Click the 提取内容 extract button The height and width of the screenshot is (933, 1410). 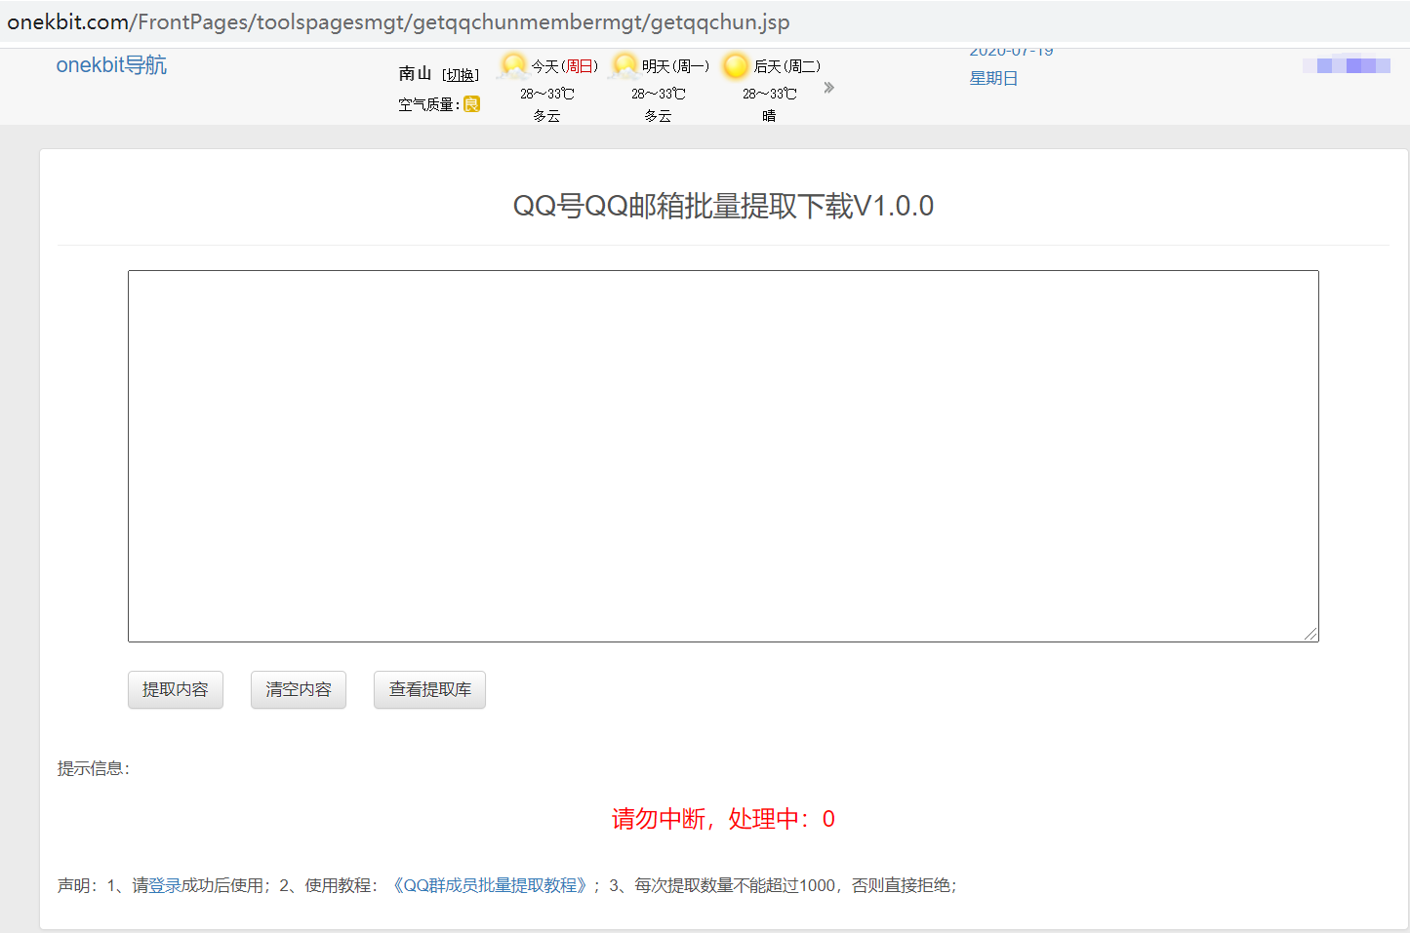point(176,689)
